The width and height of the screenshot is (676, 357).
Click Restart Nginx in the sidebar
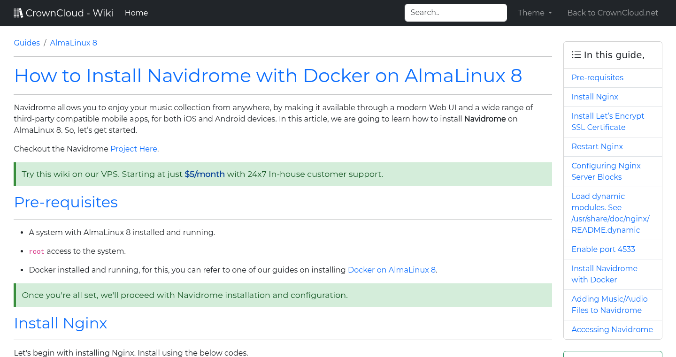pyautogui.click(x=597, y=146)
